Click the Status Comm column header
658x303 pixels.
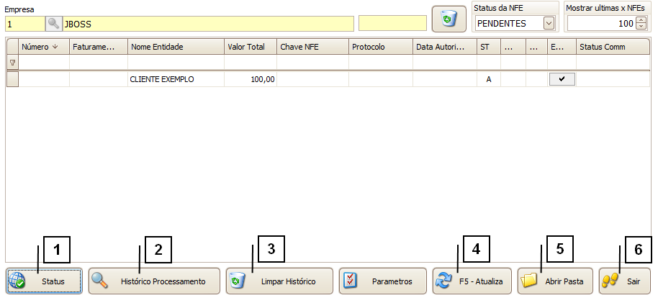click(x=612, y=47)
